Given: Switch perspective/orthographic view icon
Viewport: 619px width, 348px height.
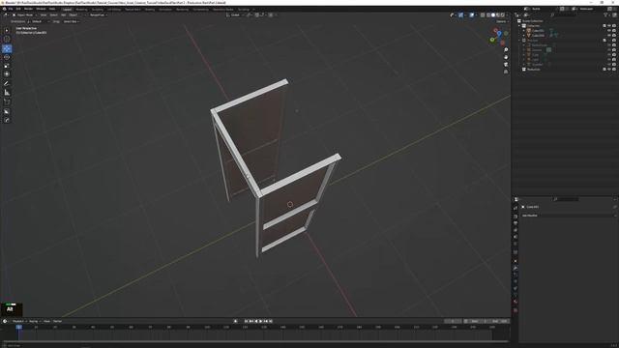Looking at the screenshot, I should coord(506,72).
